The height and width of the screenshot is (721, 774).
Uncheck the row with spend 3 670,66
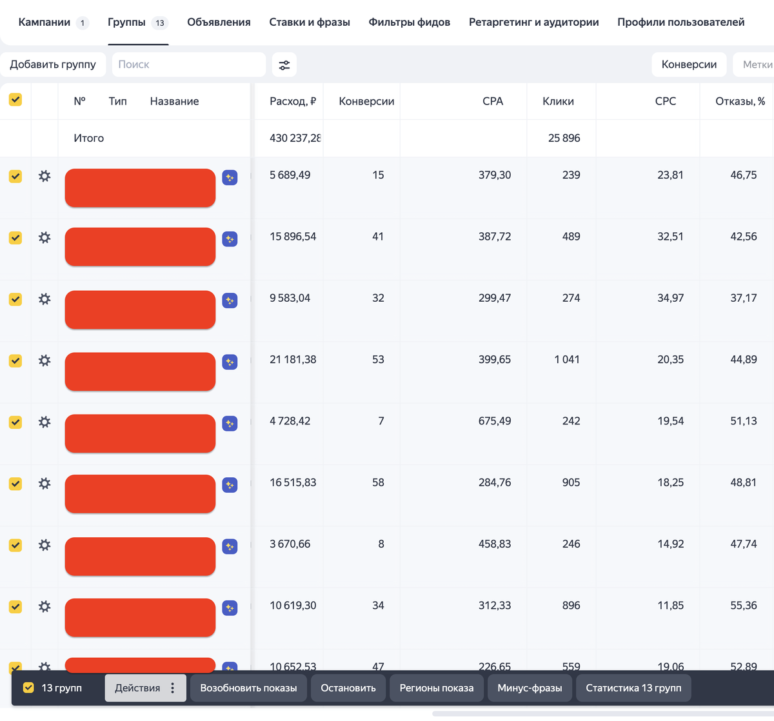(x=15, y=545)
